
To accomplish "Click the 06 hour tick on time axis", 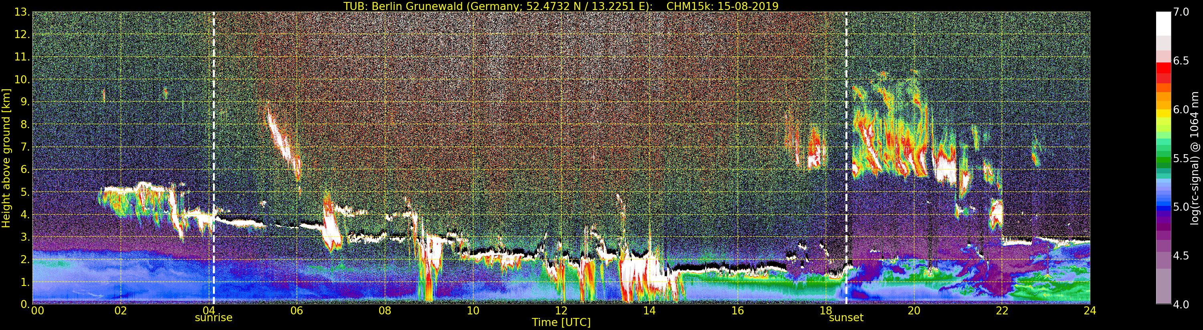I will pyautogui.click(x=297, y=311).
